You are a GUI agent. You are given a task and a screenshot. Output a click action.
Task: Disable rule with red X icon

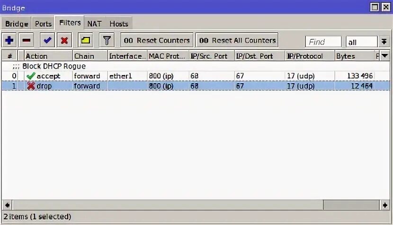coord(64,40)
